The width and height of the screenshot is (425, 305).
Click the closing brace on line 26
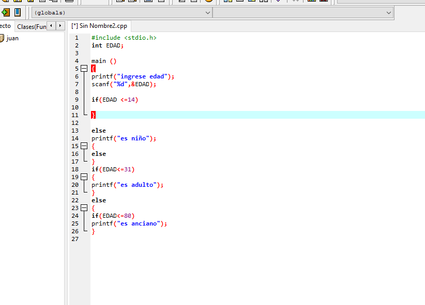tap(93, 231)
